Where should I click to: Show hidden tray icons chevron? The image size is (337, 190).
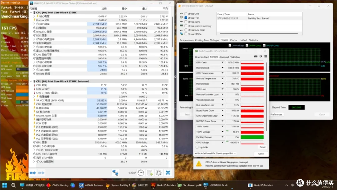[286, 185]
